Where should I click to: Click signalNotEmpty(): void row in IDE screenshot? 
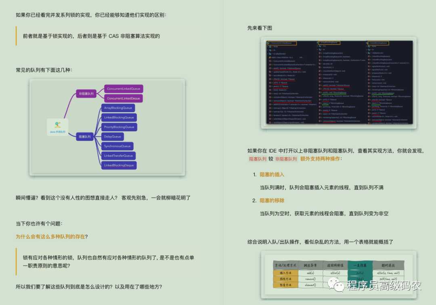click(378, 67)
